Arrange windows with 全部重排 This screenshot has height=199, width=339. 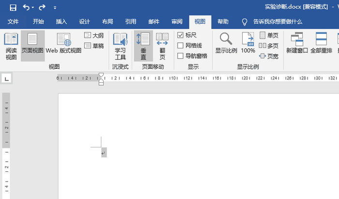321,43
